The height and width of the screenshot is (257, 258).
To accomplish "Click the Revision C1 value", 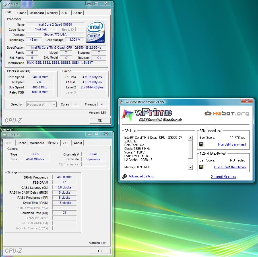I will (99, 58).
